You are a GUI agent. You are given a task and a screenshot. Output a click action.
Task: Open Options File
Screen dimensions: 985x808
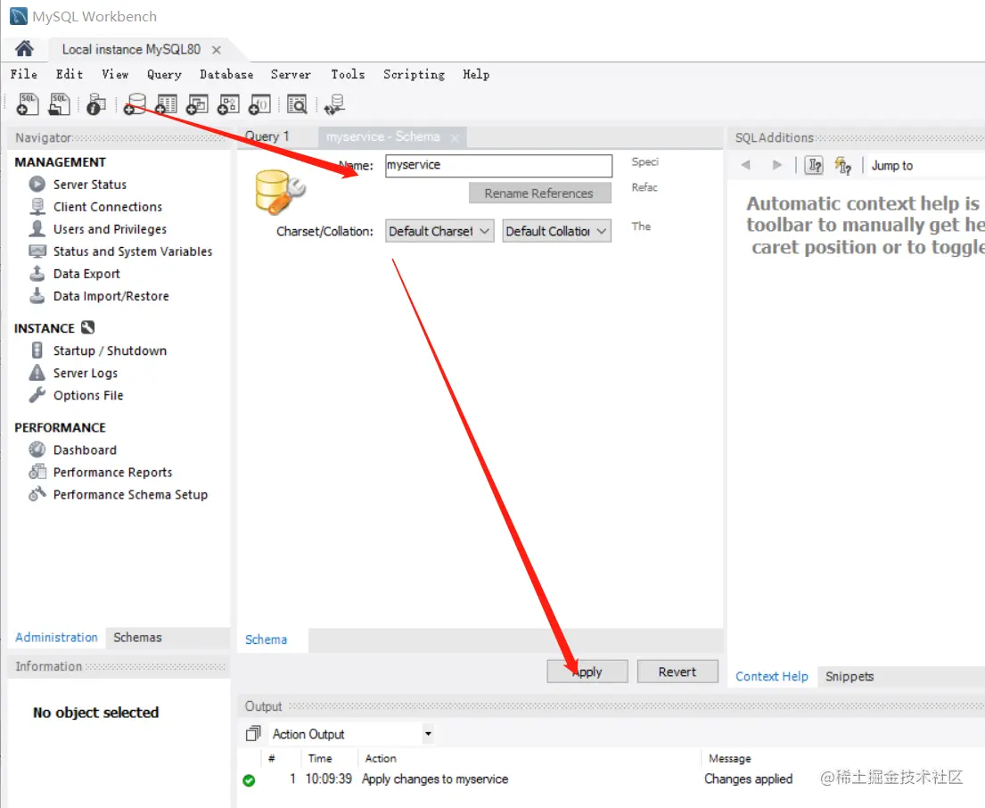tap(88, 395)
